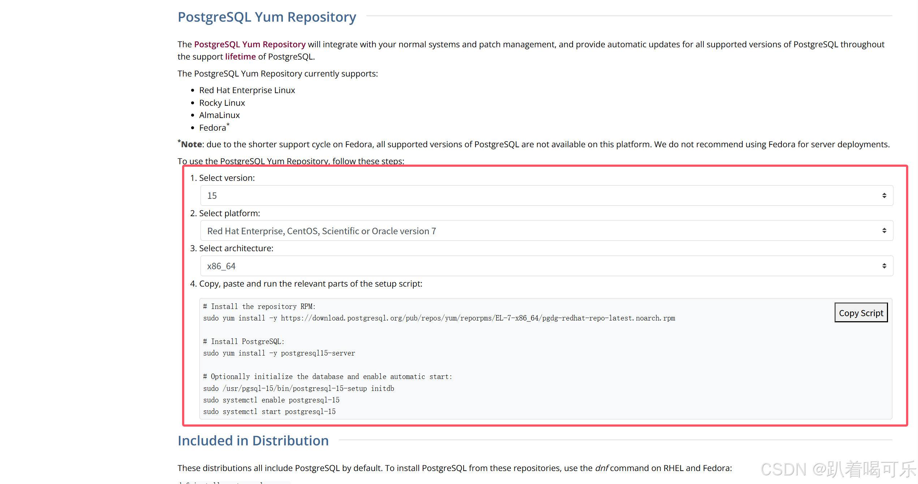Open the platform dropdown showing Red Hat Enterprise
The image size is (918, 484).
point(547,231)
